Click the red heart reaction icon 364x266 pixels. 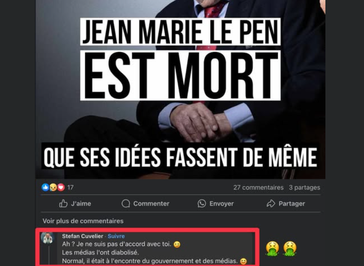coord(61,188)
